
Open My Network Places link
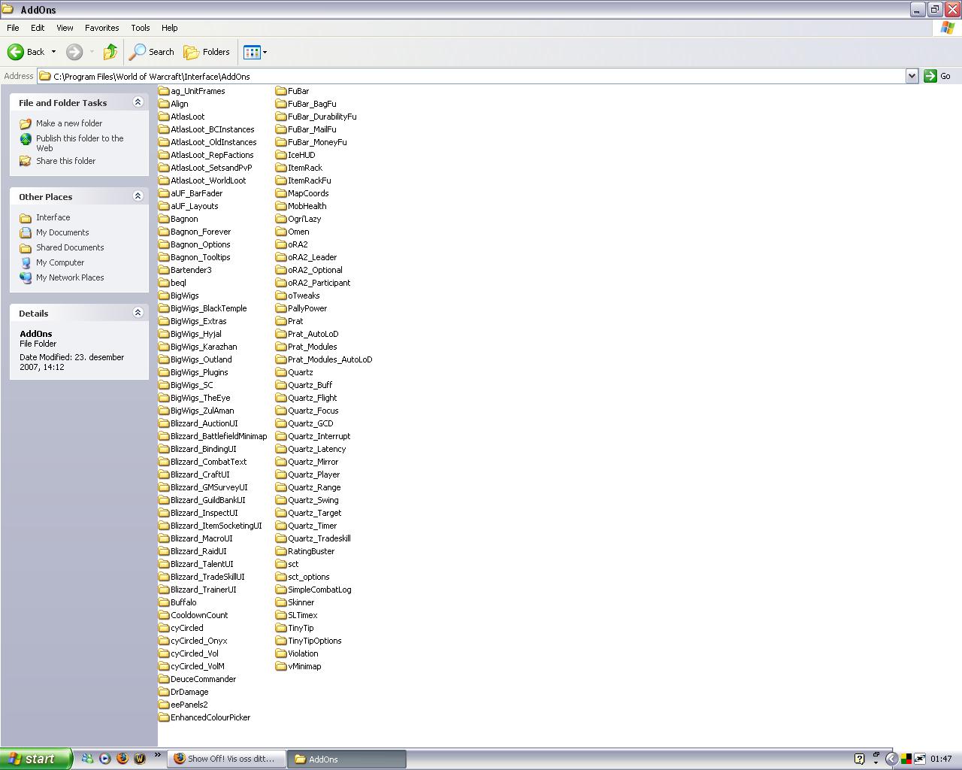[70, 277]
